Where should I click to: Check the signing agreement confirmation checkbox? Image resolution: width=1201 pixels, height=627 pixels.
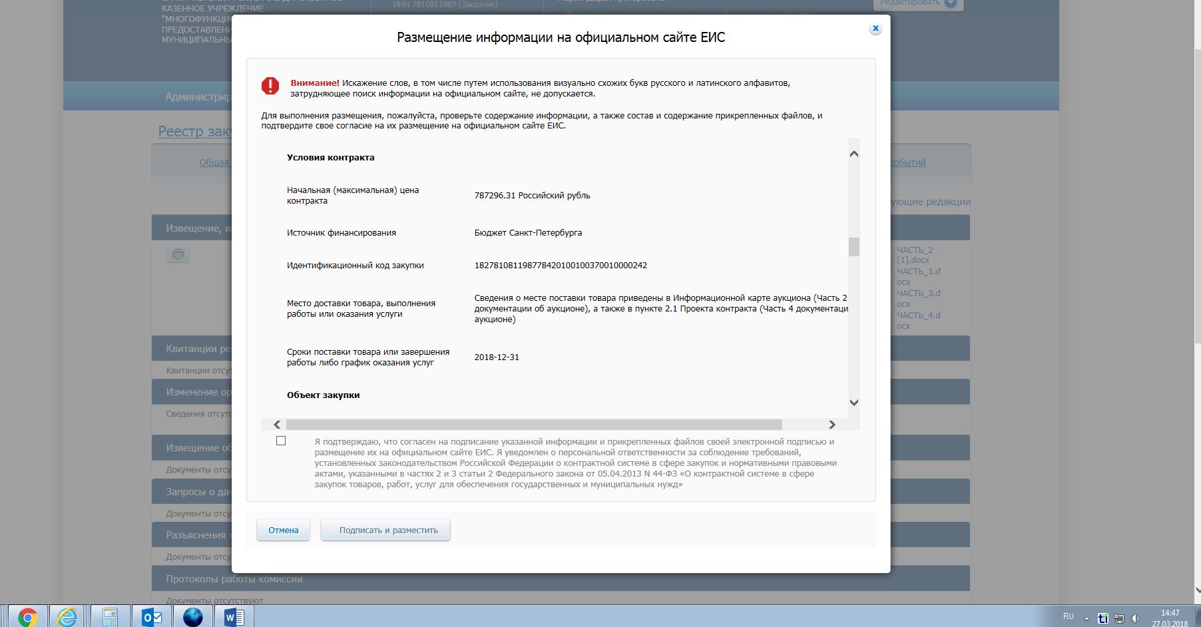tap(281, 441)
